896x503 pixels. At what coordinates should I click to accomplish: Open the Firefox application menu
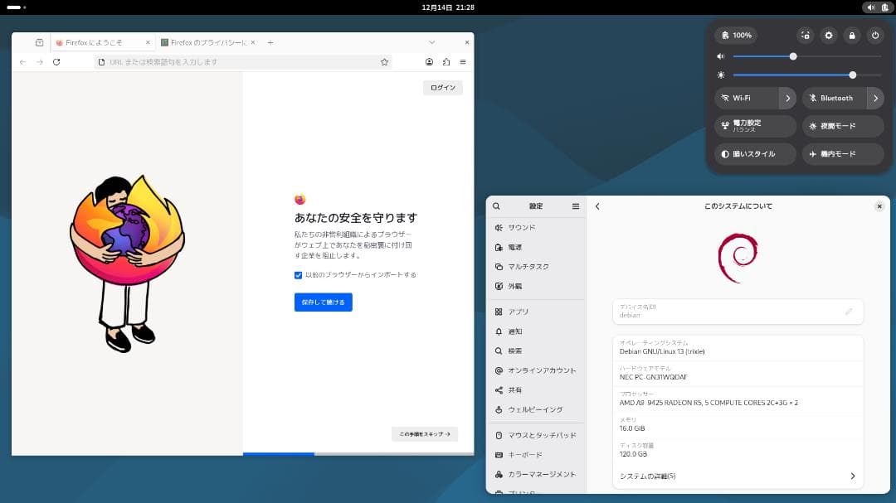click(x=463, y=61)
